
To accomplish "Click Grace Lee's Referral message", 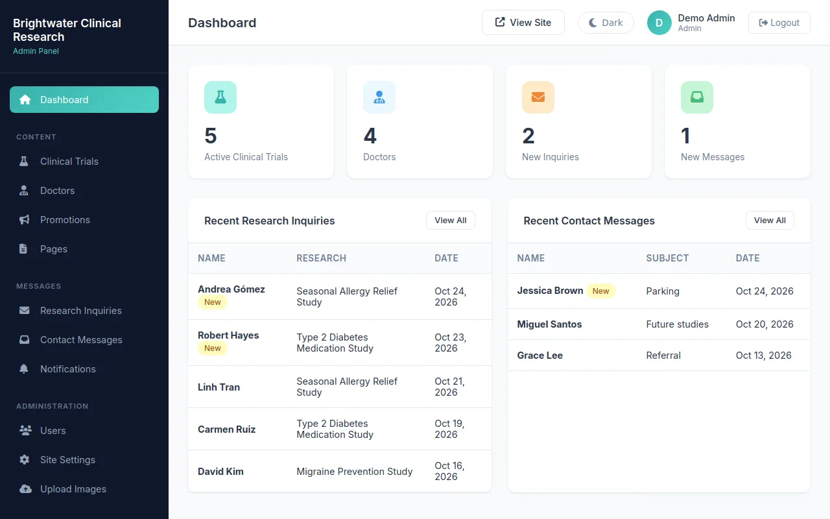I will tap(659, 356).
